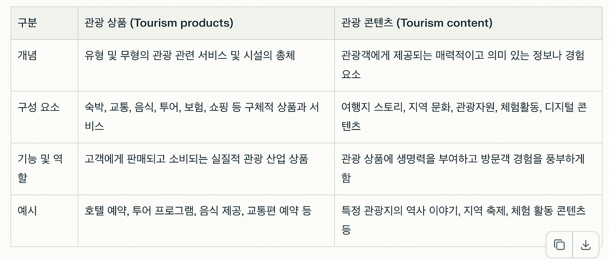Select the 구분 header cell
The image size is (609, 259).
(x=45, y=23)
